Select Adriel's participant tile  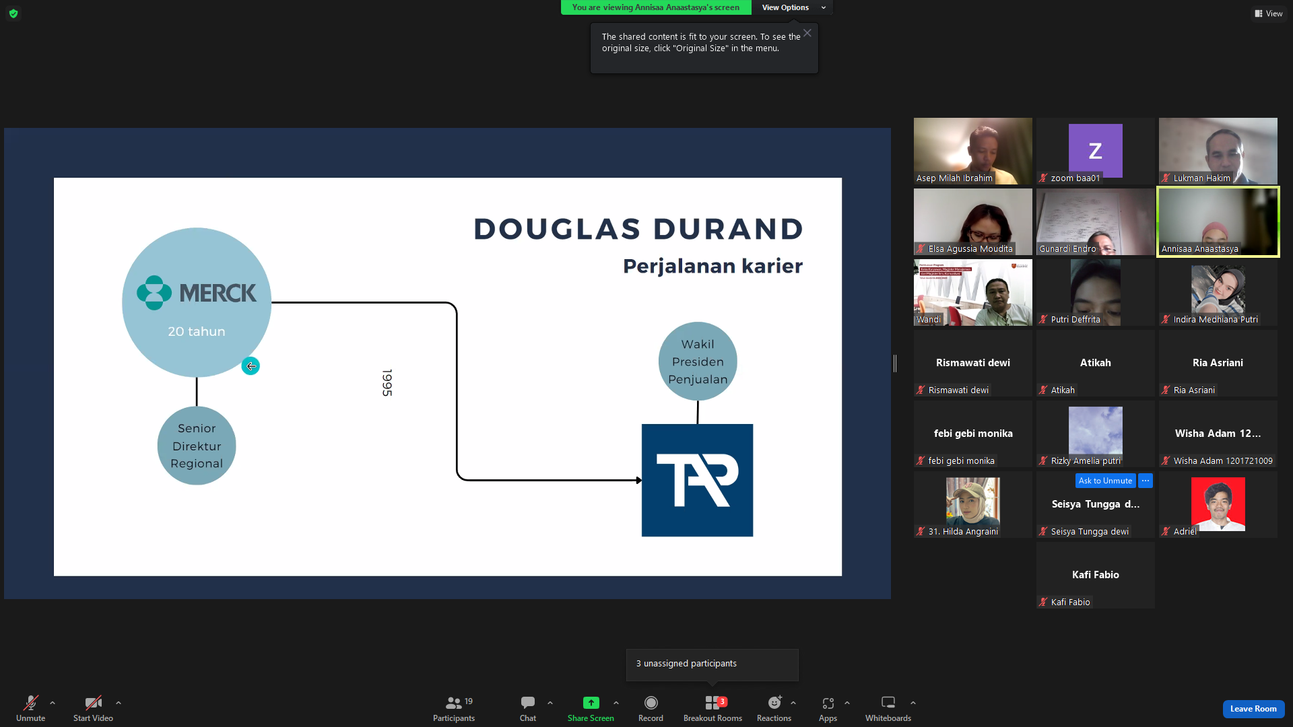[1218, 504]
